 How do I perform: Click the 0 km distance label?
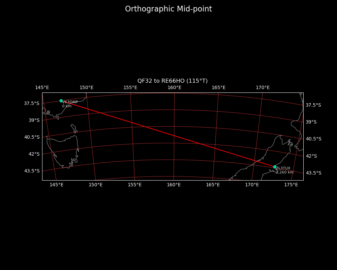(x=67, y=106)
